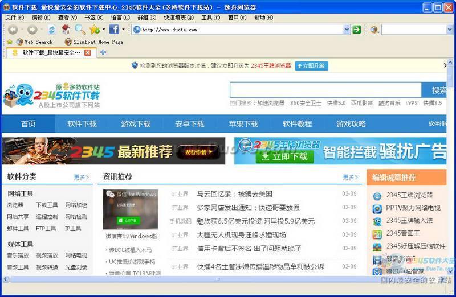Screen dimensions: 456x297
Task: Click the 2345 最新推荐 banner image
Action: 113,151
